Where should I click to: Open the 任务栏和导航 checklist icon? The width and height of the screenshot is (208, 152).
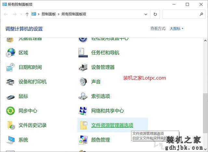[83, 53]
